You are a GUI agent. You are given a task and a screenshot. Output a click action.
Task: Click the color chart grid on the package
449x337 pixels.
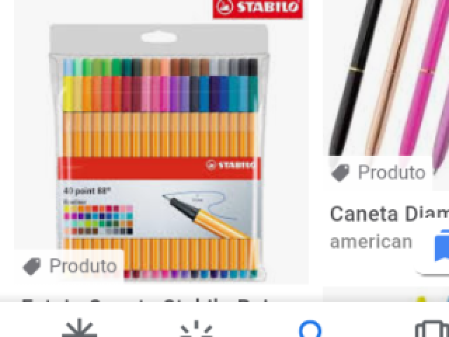98,220
